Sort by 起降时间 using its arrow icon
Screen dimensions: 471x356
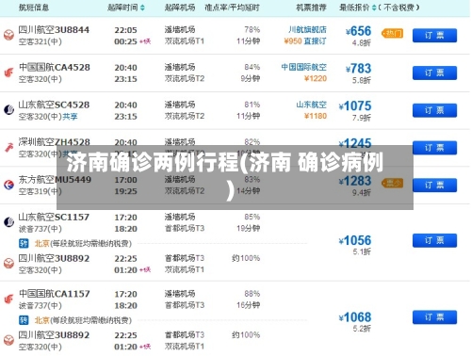(x=142, y=8)
